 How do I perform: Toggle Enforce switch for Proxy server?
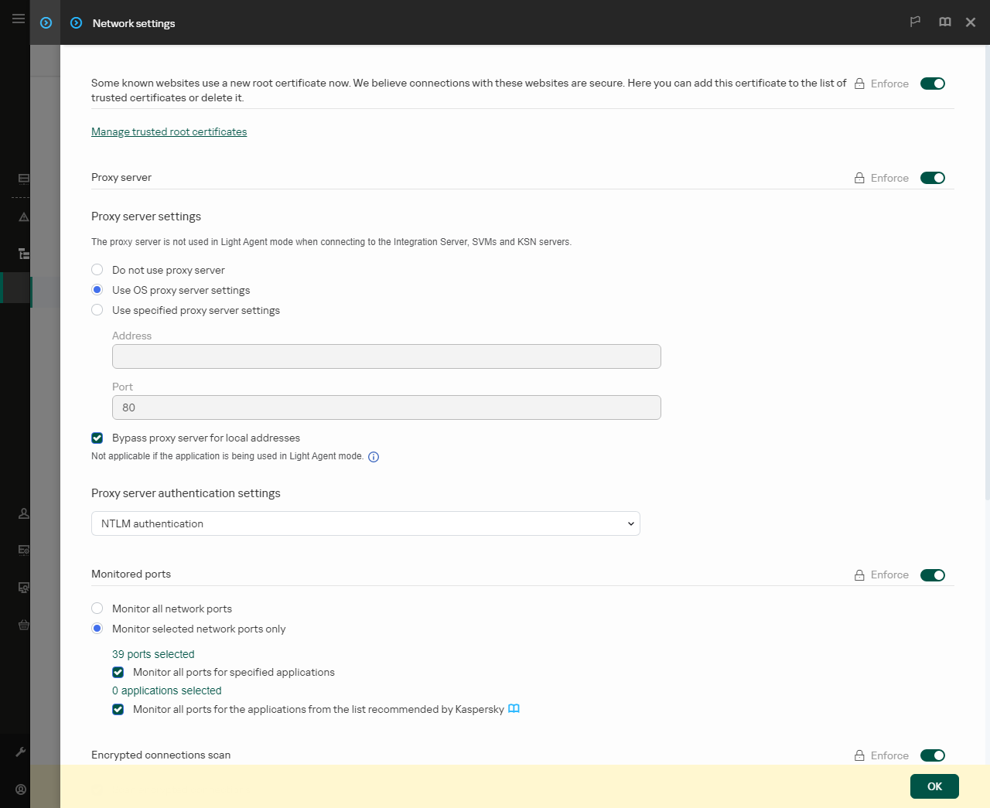(x=932, y=178)
